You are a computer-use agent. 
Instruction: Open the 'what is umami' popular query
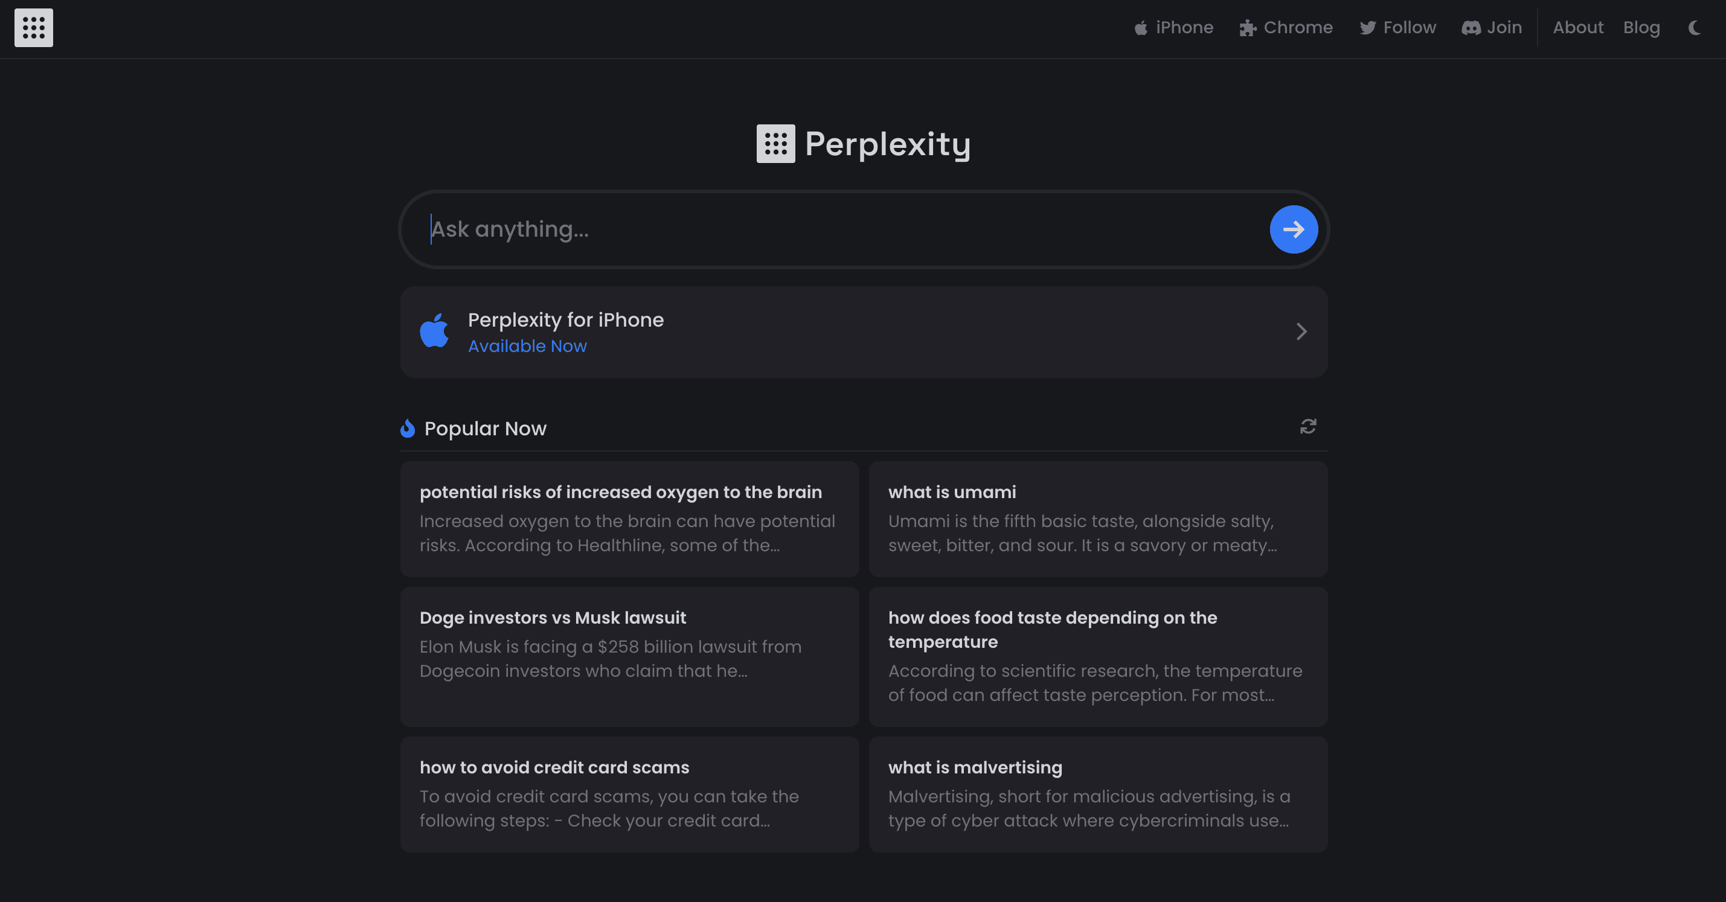point(1098,519)
